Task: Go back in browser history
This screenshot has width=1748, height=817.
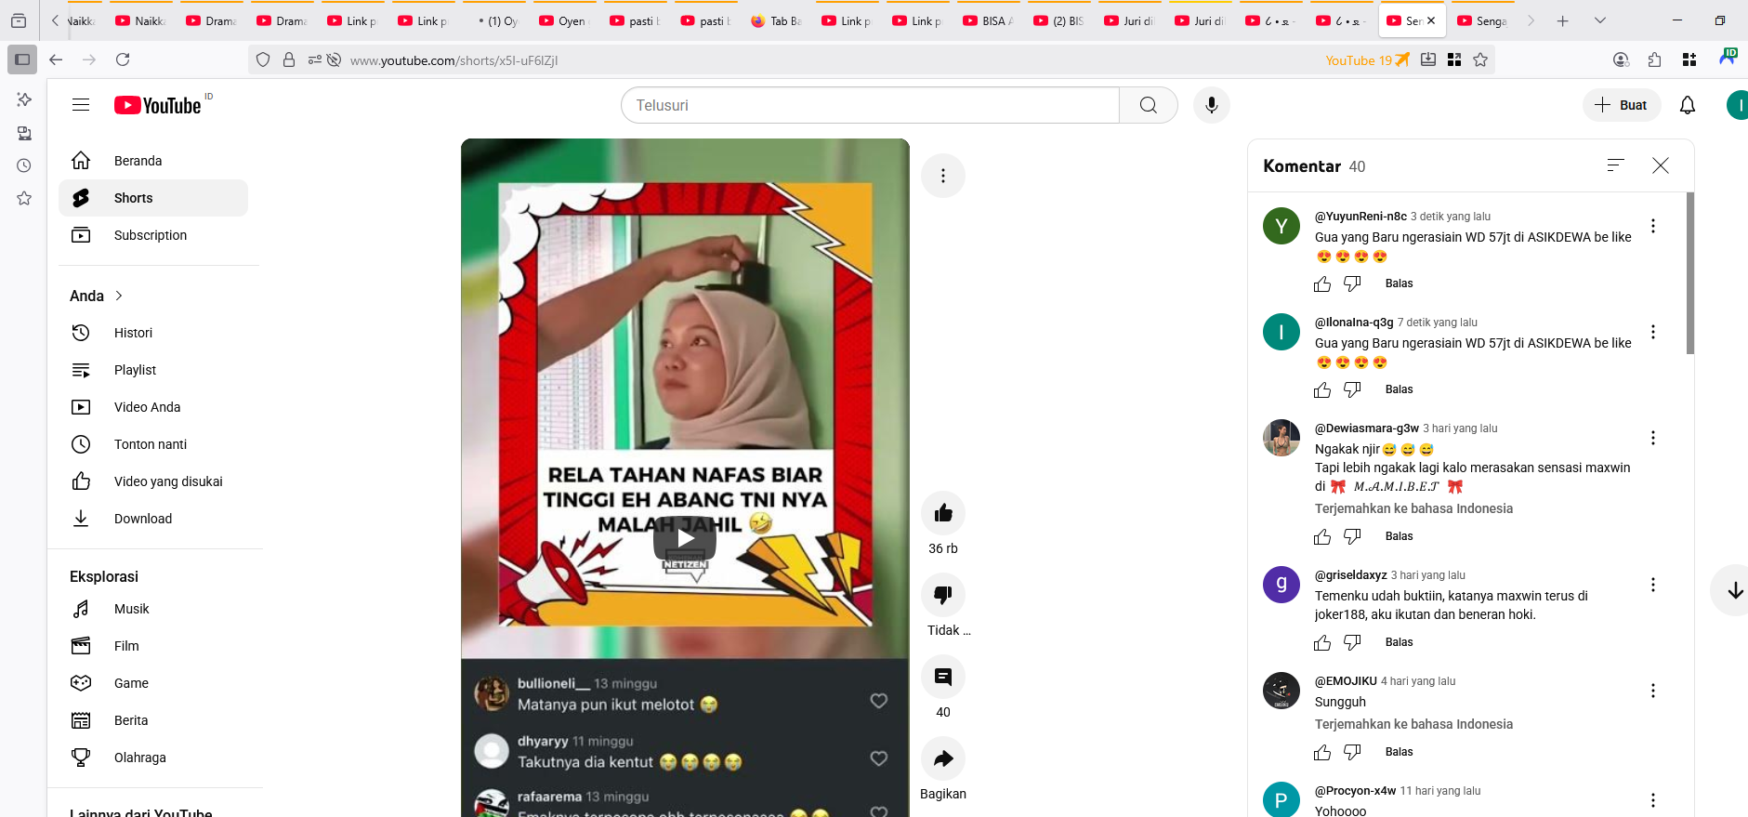Action: 56,59
